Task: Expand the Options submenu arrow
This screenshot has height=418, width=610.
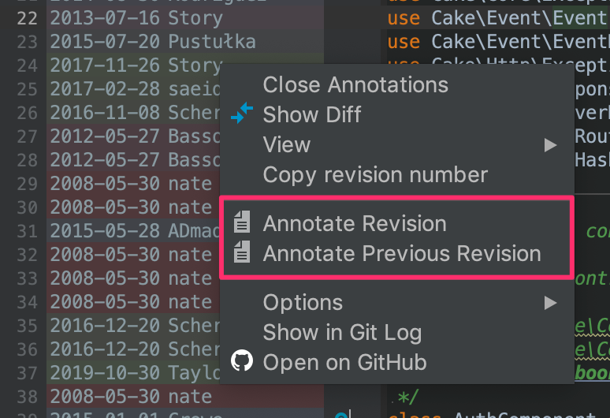Action: 550,303
